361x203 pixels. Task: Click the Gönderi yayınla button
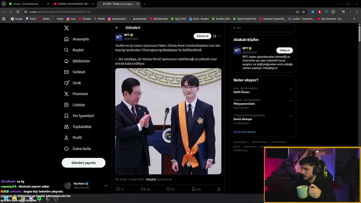point(83,163)
